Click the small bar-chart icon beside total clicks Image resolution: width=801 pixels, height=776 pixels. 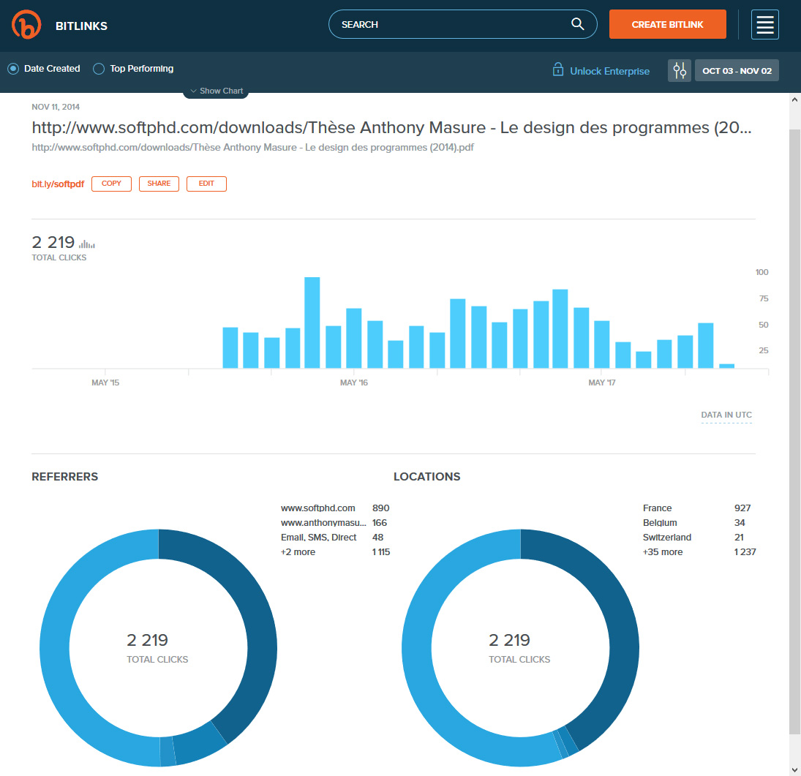[87, 244]
